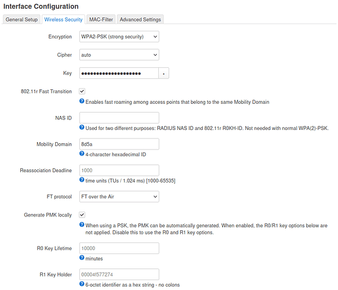Expand the Cipher dropdown set to auto
Screen dimensions: 338x290
[119, 55]
